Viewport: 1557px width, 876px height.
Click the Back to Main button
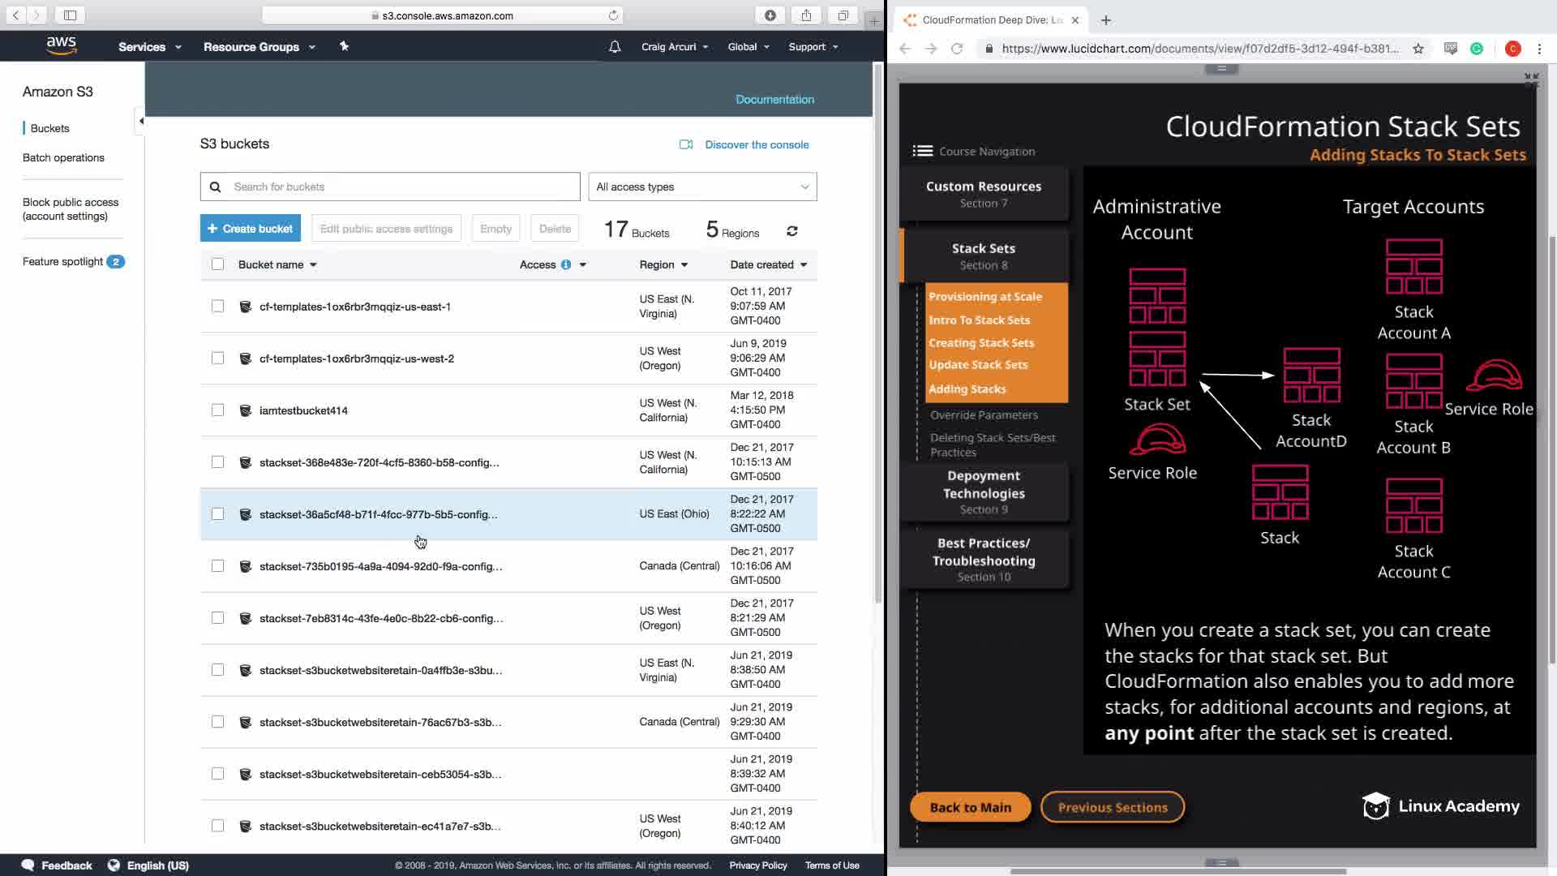click(970, 807)
